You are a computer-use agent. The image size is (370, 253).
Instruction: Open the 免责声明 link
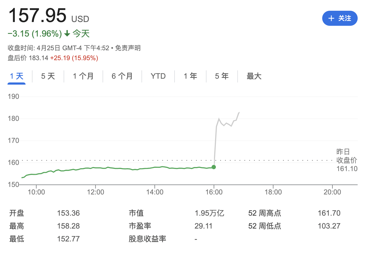coord(128,48)
